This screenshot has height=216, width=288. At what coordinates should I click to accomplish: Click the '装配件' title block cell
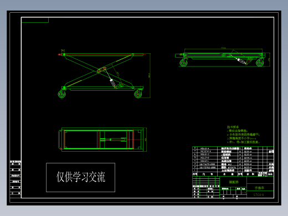(x=234, y=182)
